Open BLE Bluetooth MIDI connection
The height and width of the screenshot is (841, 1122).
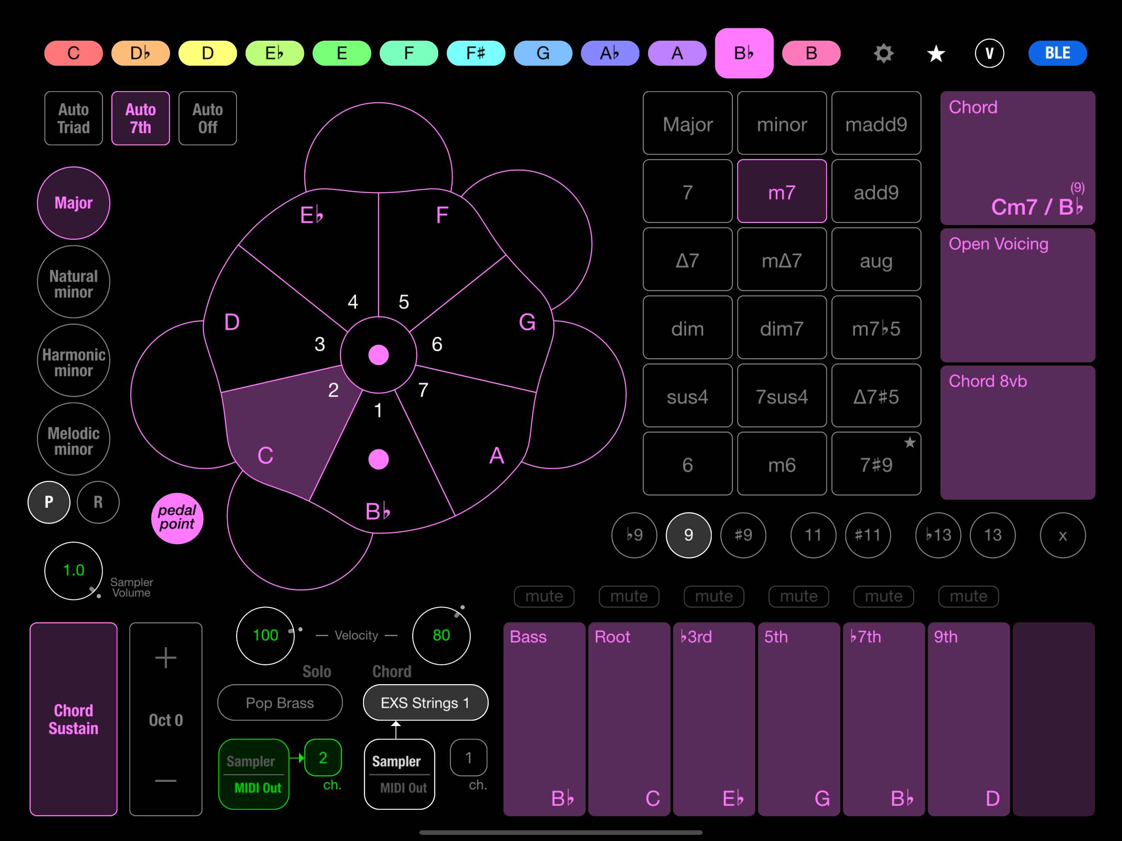pyautogui.click(x=1058, y=53)
